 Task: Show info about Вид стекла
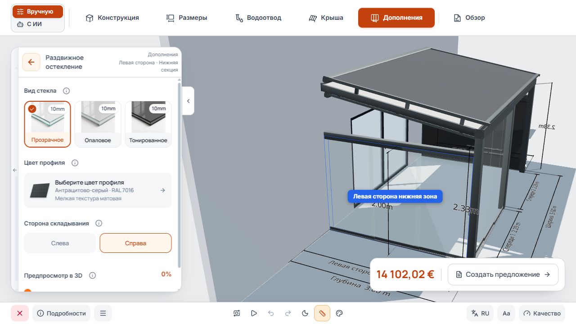click(66, 91)
